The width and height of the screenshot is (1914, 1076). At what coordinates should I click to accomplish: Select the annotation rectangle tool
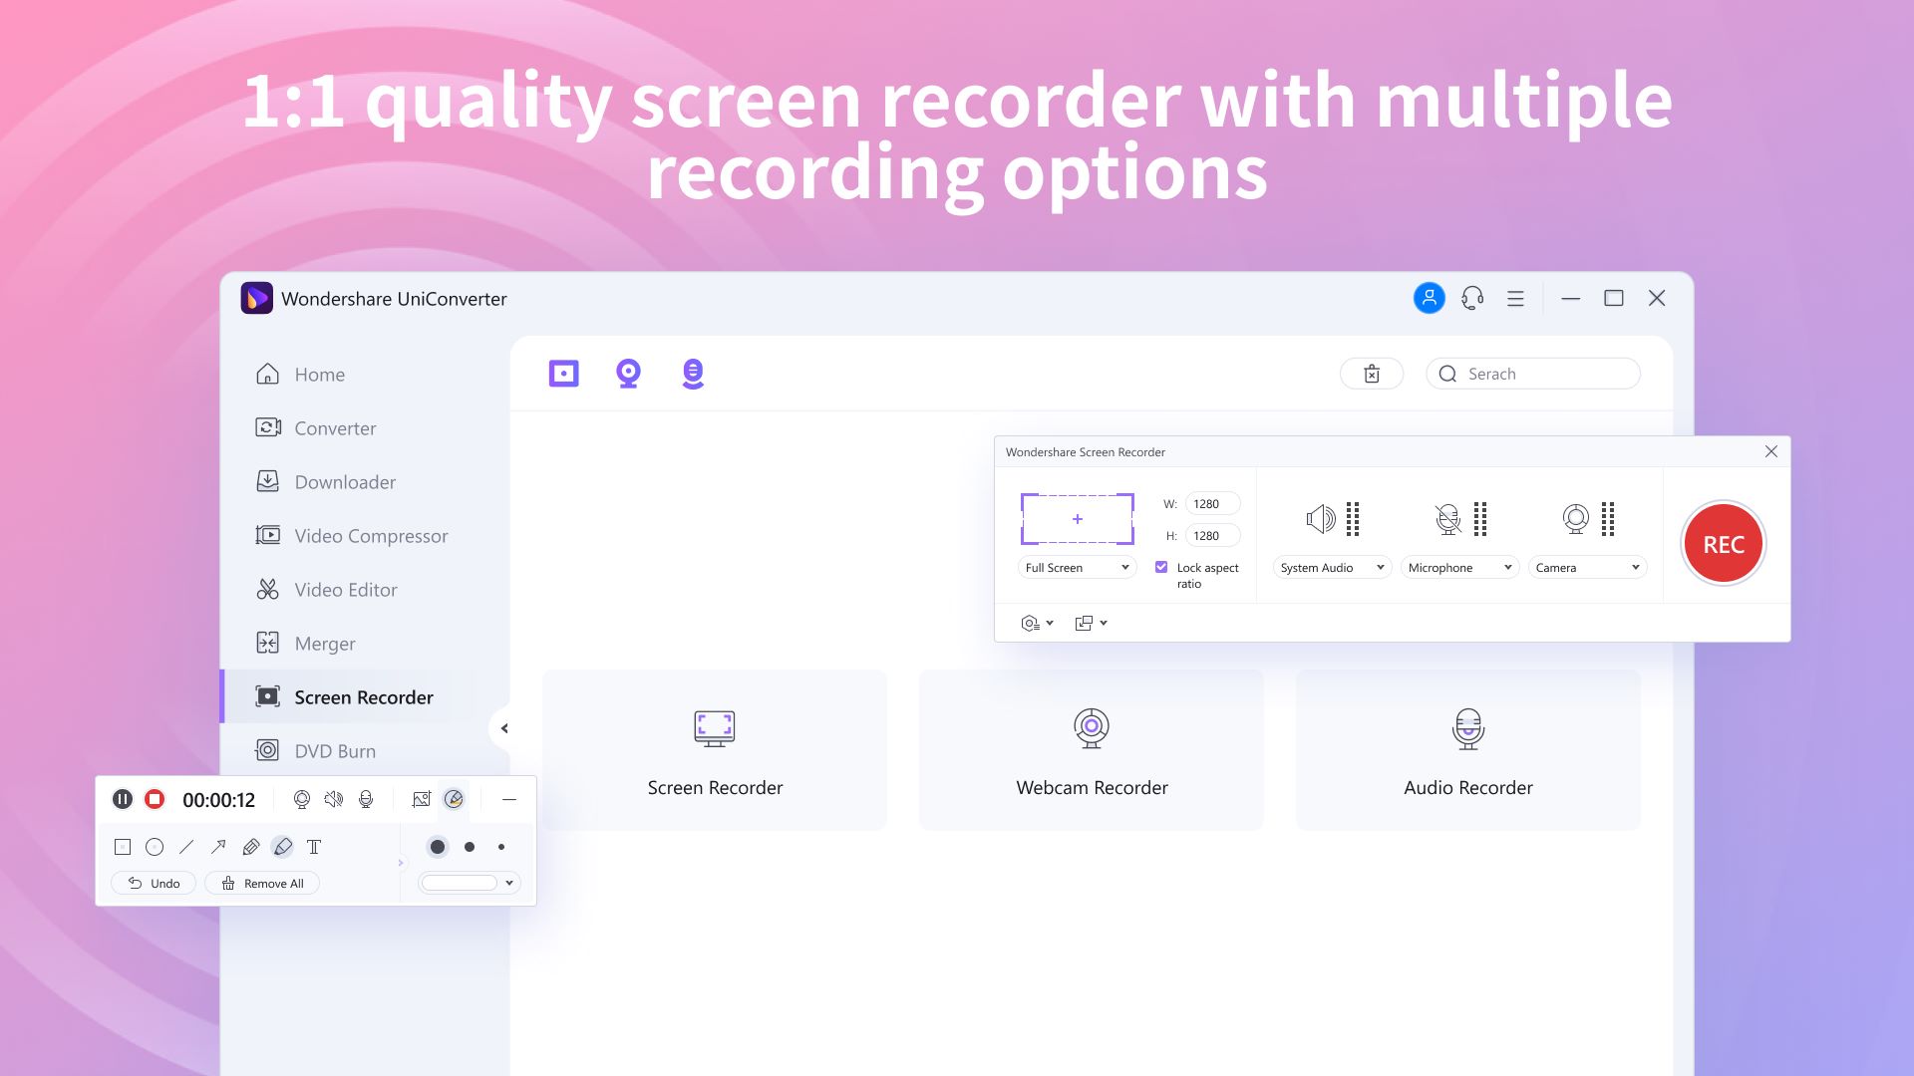[x=123, y=846]
